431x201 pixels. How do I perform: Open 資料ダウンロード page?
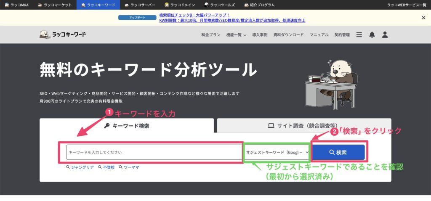(x=288, y=35)
